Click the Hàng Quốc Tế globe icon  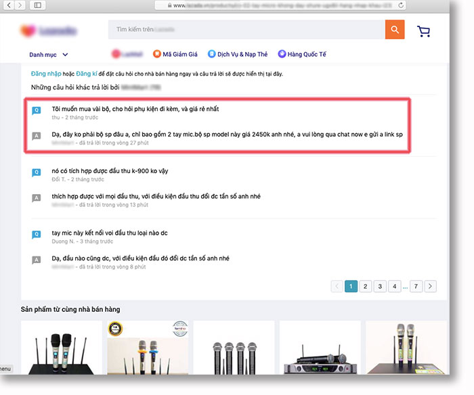pos(282,54)
